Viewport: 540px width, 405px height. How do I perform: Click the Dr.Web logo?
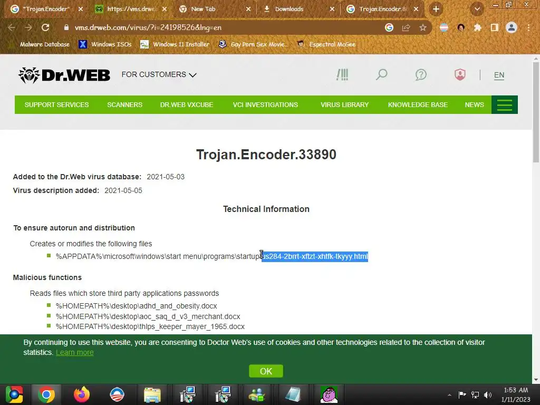[x=64, y=75]
